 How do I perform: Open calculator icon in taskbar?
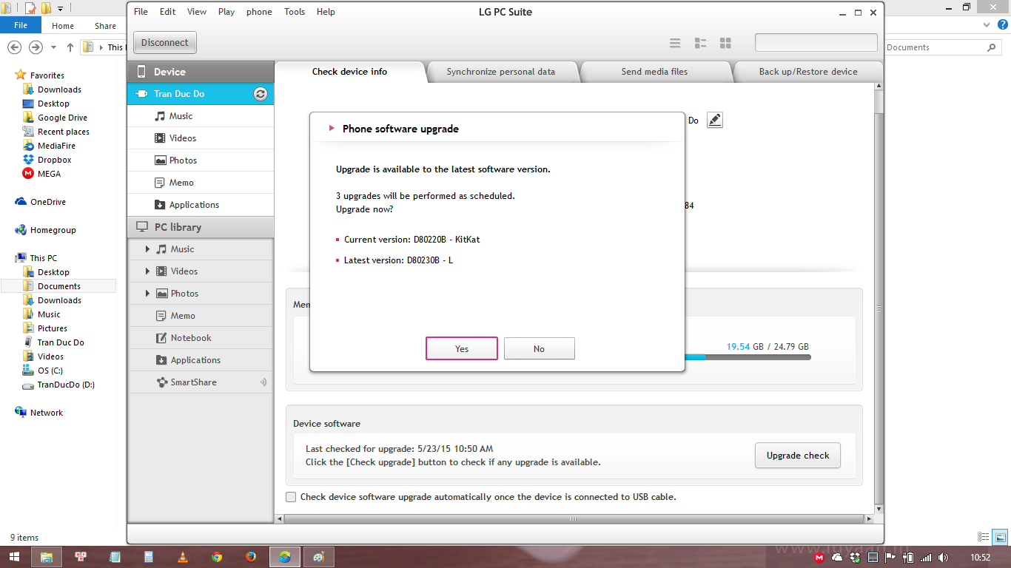click(x=149, y=557)
